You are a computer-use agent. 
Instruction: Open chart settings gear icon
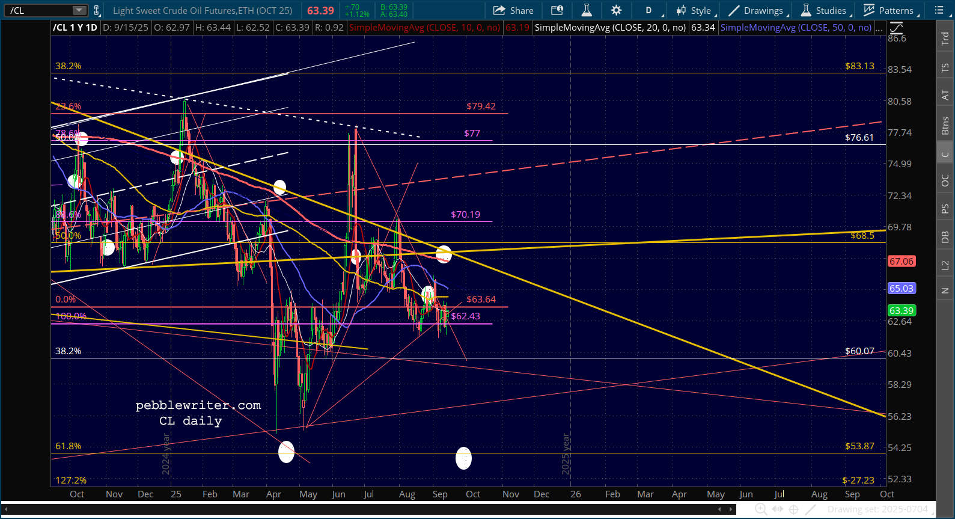point(616,10)
